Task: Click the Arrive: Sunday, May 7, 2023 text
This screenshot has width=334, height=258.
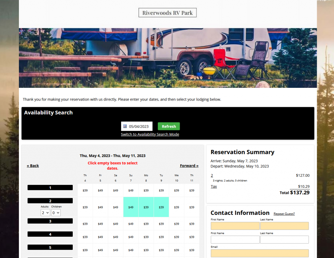Action: click(x=234, y=161)
